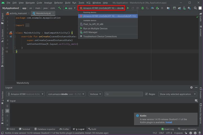
Task: Open Logcat settings gear icon
Action: pyautogui.click(x=191, y=87)
